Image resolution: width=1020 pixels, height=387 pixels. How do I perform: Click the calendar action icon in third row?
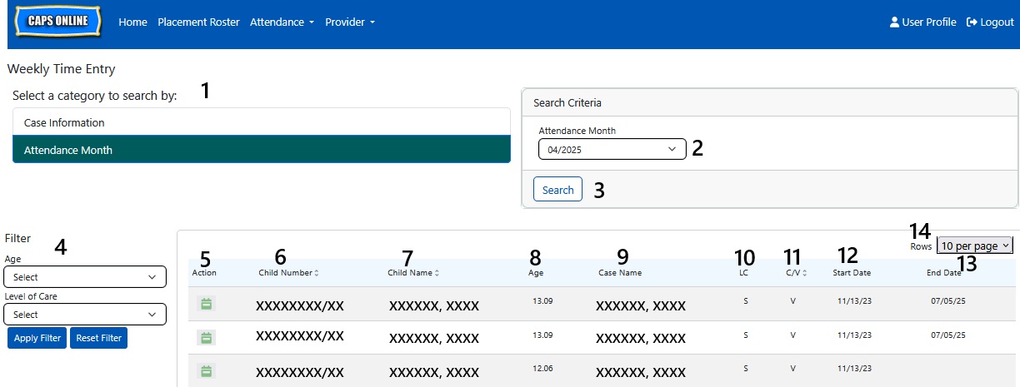point(206,370)
